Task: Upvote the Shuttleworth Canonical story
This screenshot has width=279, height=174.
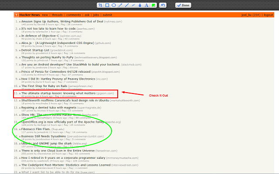Action: pos(20,100)
